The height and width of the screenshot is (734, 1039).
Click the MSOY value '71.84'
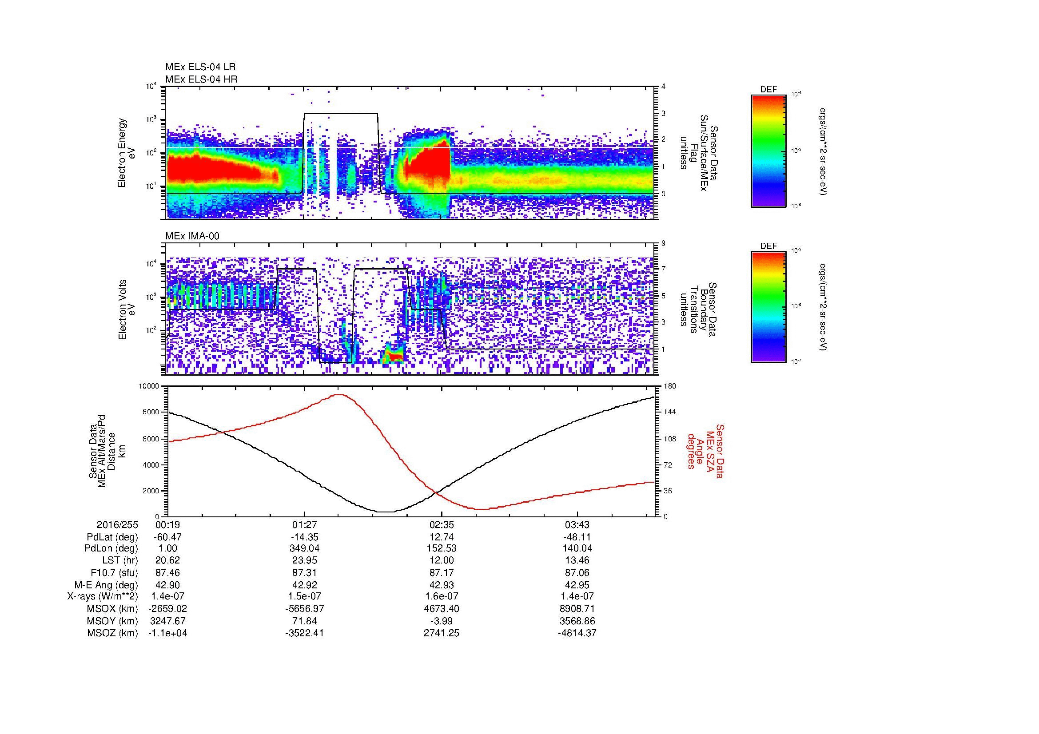coord(305,621)
